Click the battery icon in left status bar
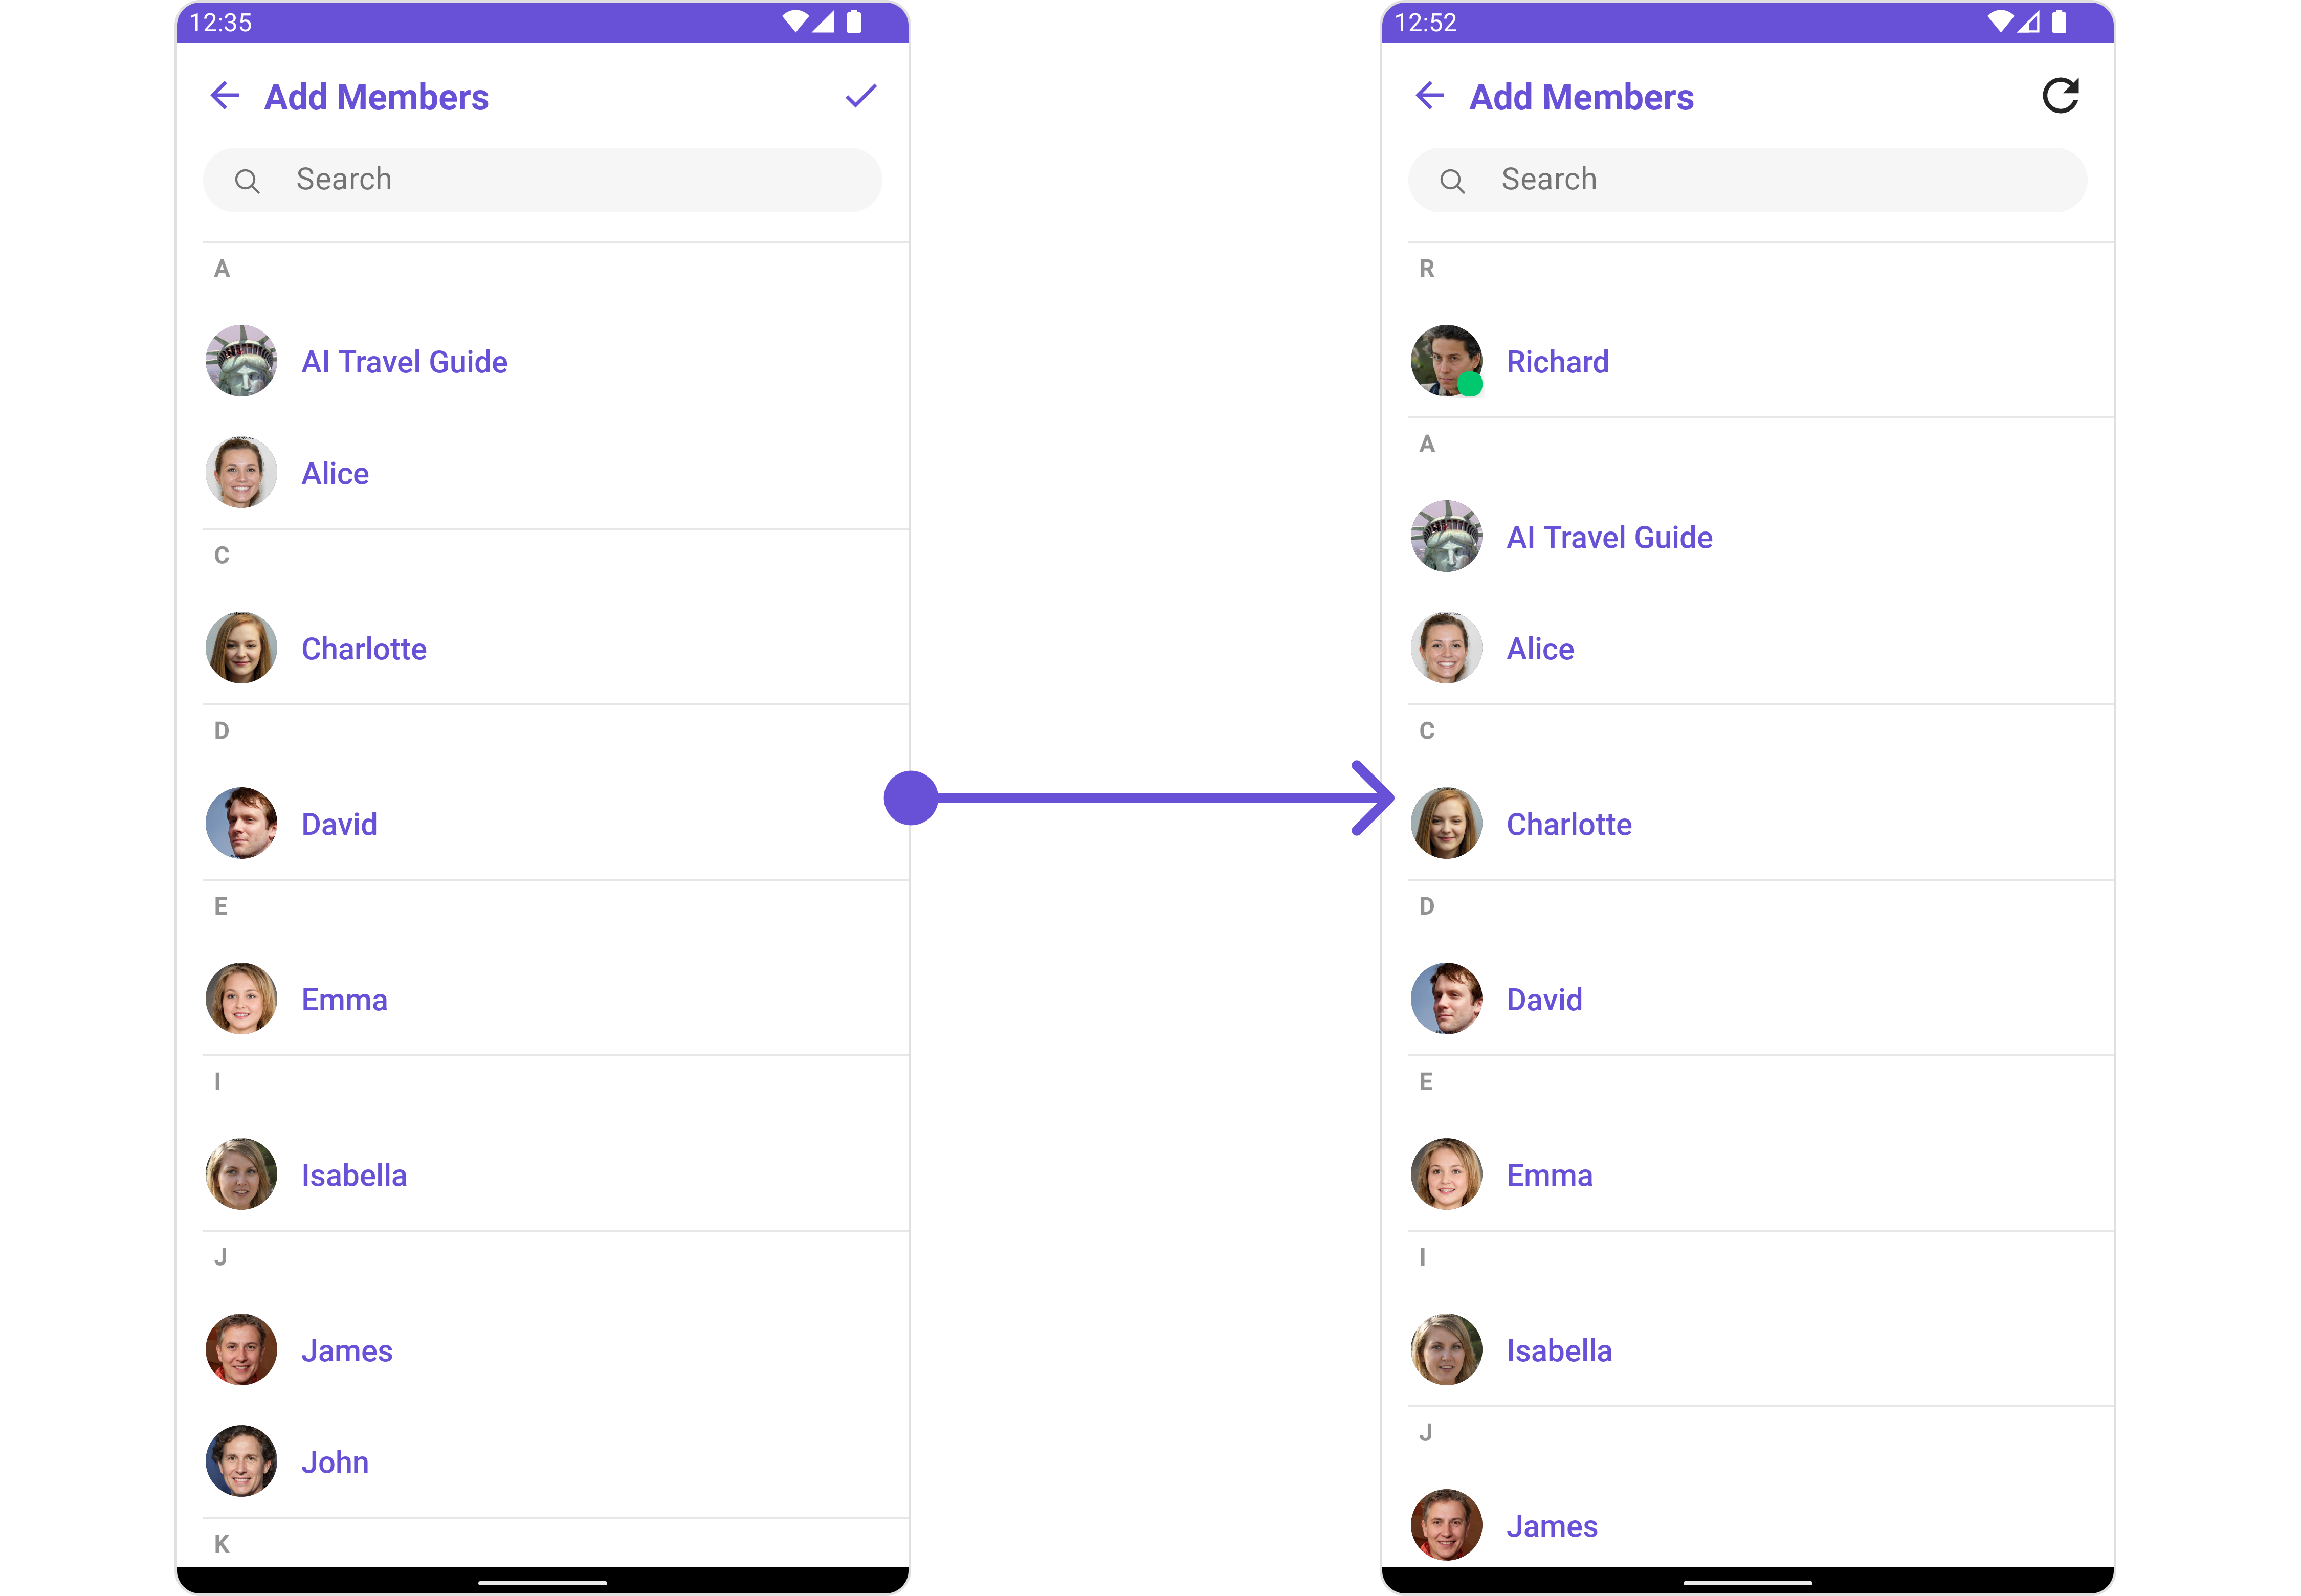Screen dimensions: 2301x1596 pos(853,22)
